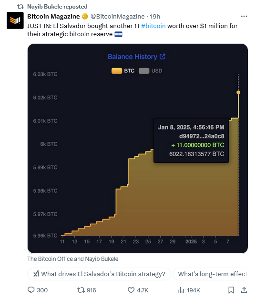The height and width of the screenshot is (299, 255).
Task: Open the view analytics bar chart icon
Action: click(181, 290)
